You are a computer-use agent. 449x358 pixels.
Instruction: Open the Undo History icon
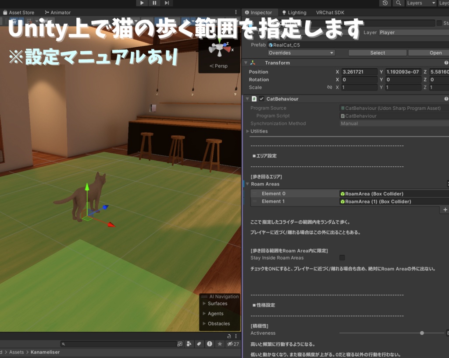pyautogui.click(x=385, y=3)
